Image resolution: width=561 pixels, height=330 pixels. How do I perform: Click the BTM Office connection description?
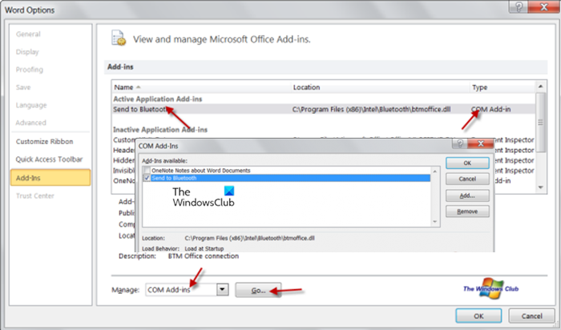tap(204, 256)
